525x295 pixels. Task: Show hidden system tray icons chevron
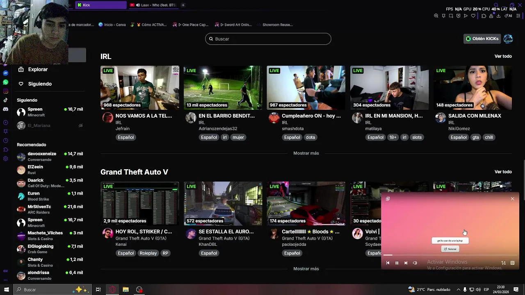click(x=458, y=290)
